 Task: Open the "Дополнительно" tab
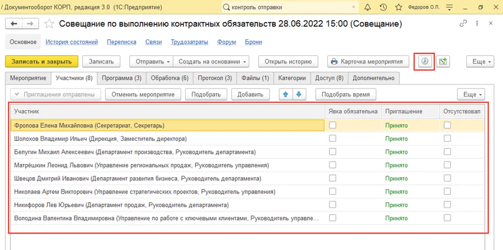click(x=373, y=78)
